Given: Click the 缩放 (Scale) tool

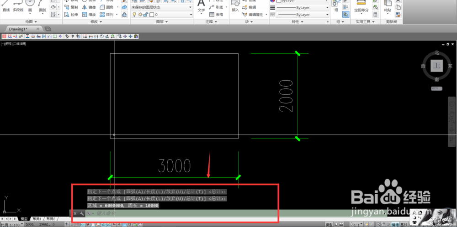Looking at the screenshot, I should (x=89, y=15).
